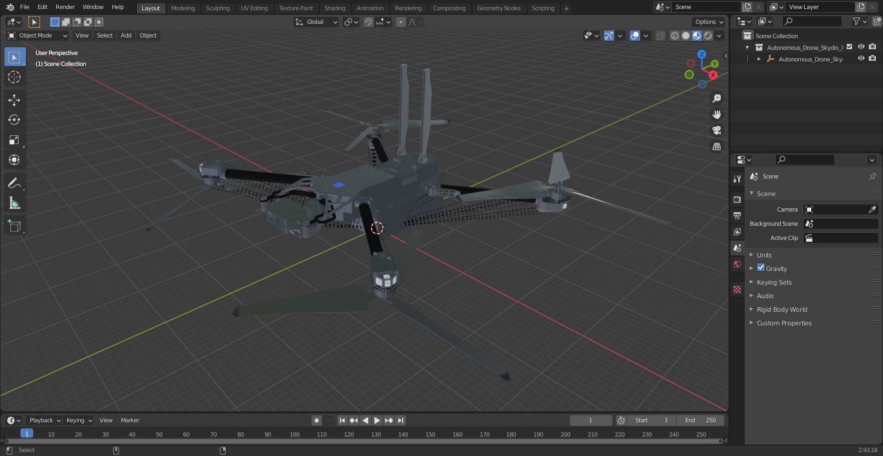Open the Object Mode dropdown

tap(37, 36)
